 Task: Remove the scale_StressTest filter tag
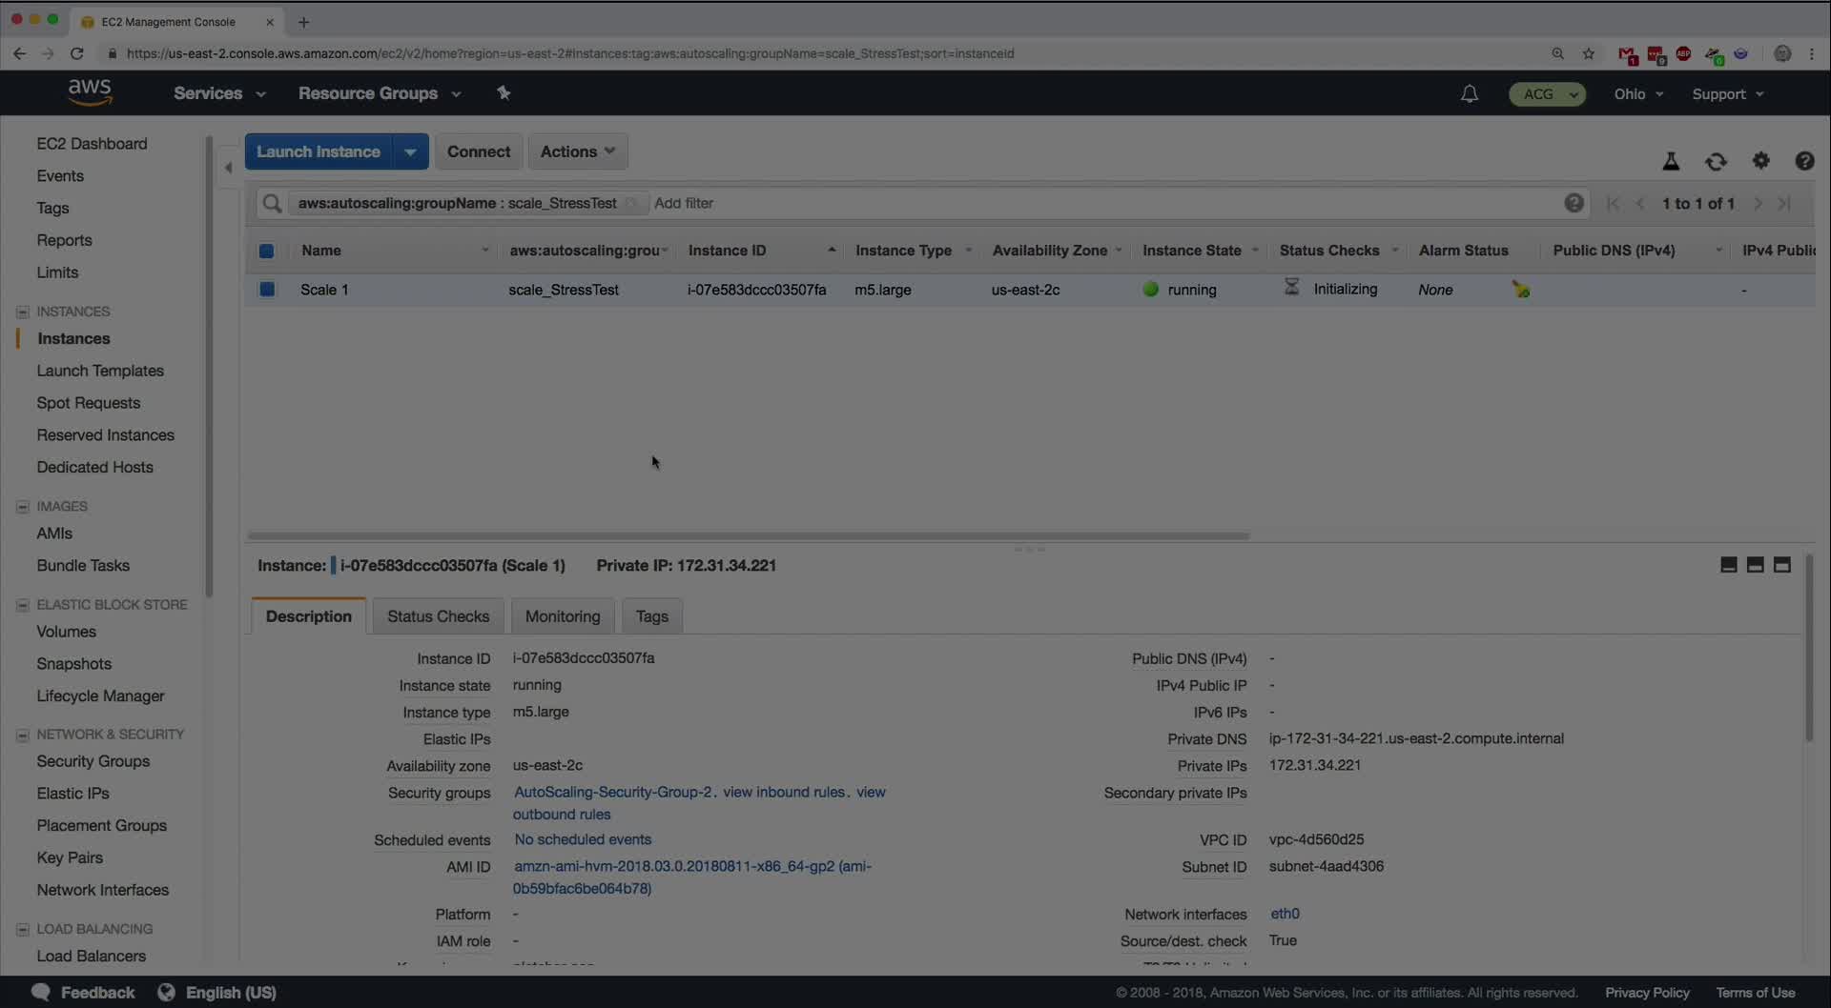[631, 203]
